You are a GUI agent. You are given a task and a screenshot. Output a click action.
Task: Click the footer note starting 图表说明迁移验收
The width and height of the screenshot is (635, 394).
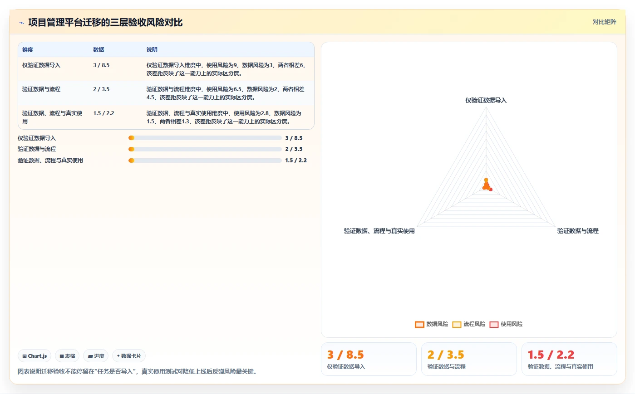point(138,372)
